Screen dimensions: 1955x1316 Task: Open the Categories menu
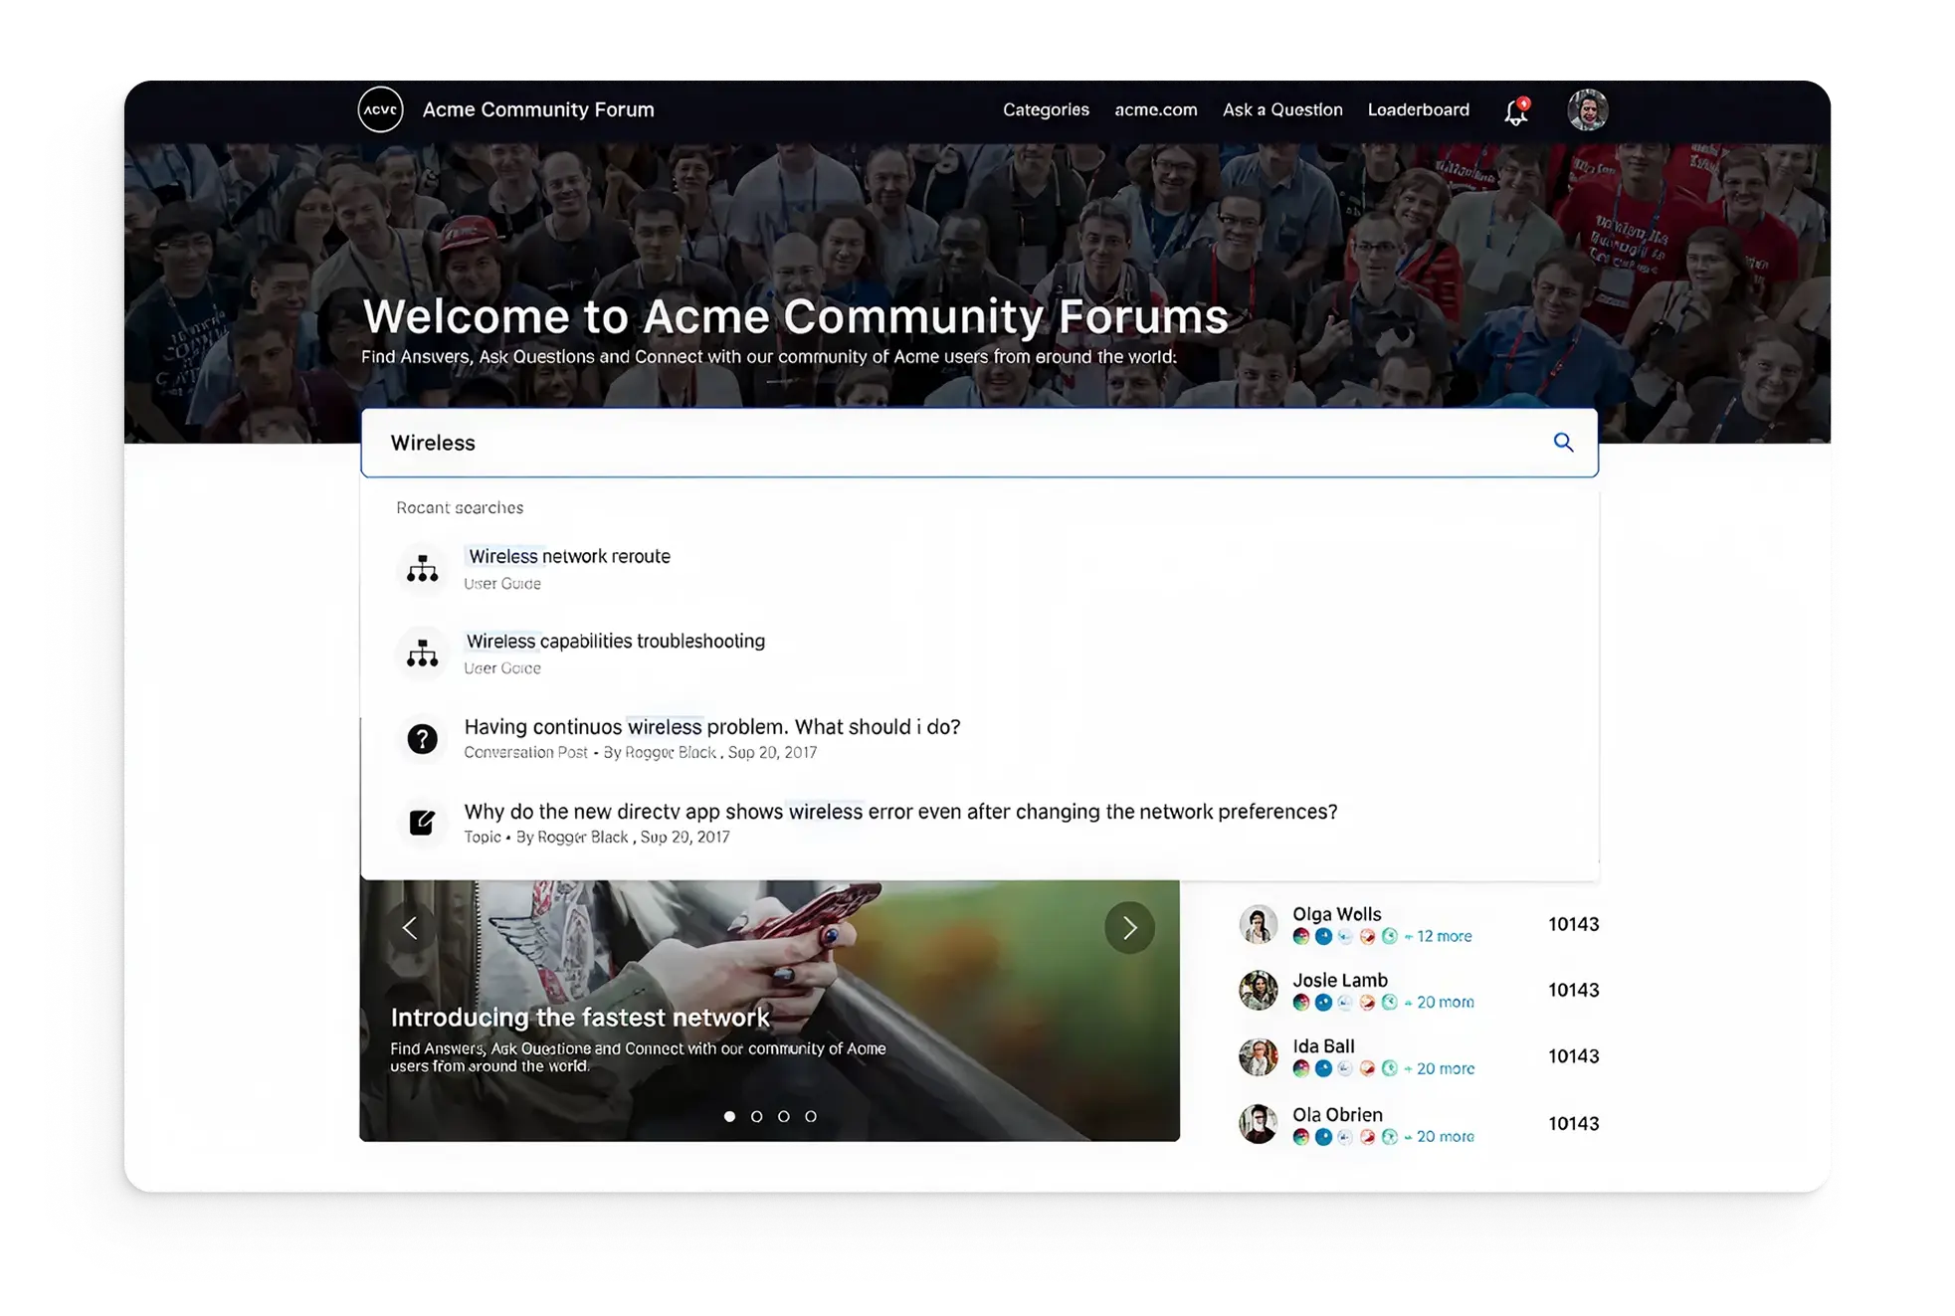click(x=1045, y=109)
